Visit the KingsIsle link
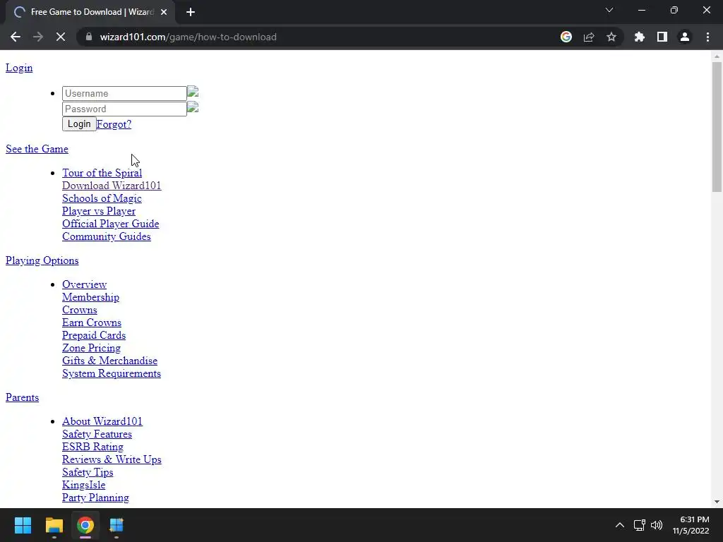This screenshot has height=542, width=723. click(83, 485)
